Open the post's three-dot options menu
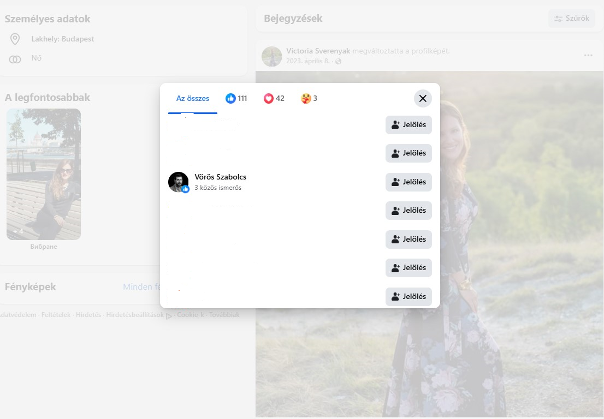The image size is (604, 419). [588, 55]
